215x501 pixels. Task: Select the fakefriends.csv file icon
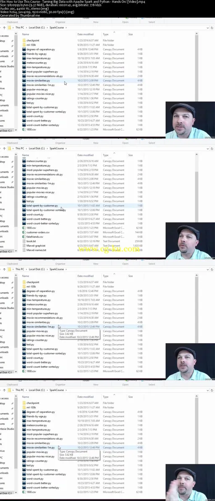click(x=24, y=237)
